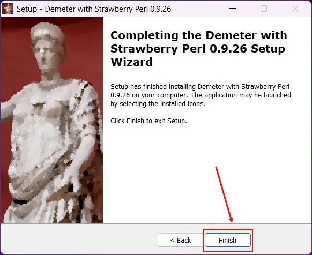Screen dimensions: 312x255
Task: Click the disabled maximize box icon
Action: click(264, 9)
